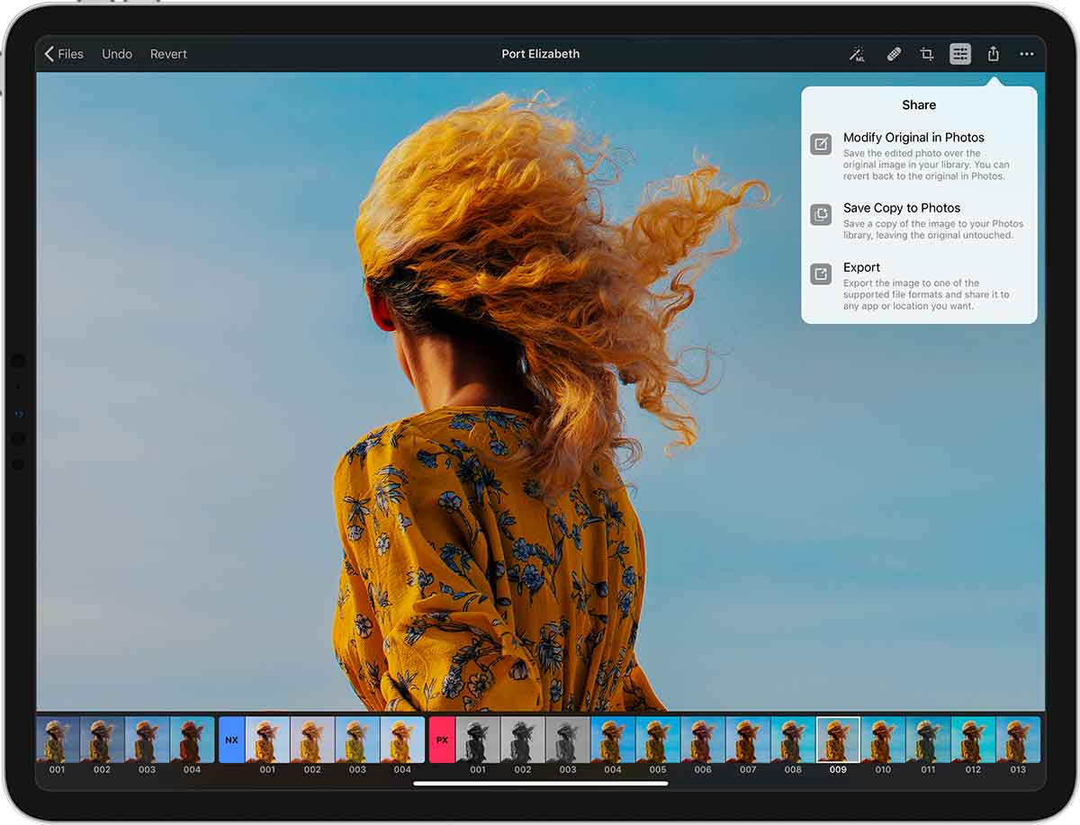
Task: Select the Repair bandage tool
Action: coord(894,55)
